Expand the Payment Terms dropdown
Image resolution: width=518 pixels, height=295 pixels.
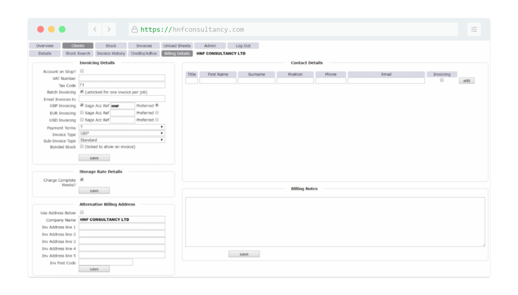click(x=121, y=127)
